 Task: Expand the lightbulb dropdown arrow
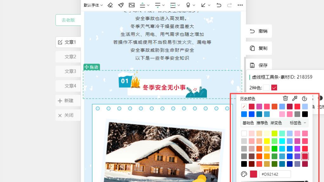[194, 5]
